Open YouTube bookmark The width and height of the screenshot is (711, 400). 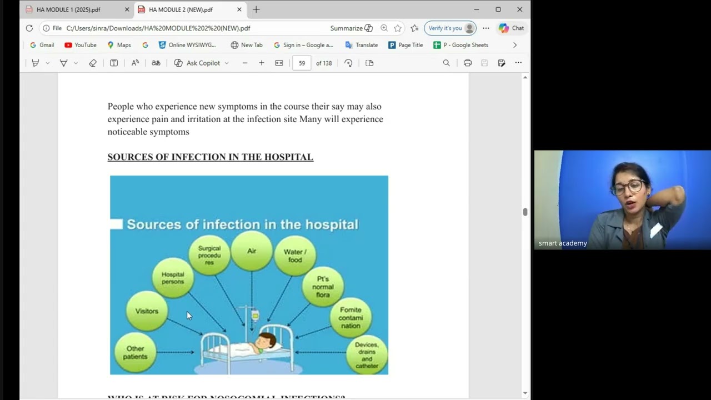pos(81,45)
